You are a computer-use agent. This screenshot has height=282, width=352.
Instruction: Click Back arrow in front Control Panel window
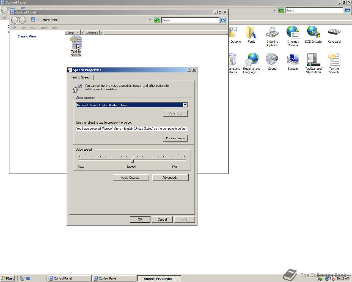[15, 20]
